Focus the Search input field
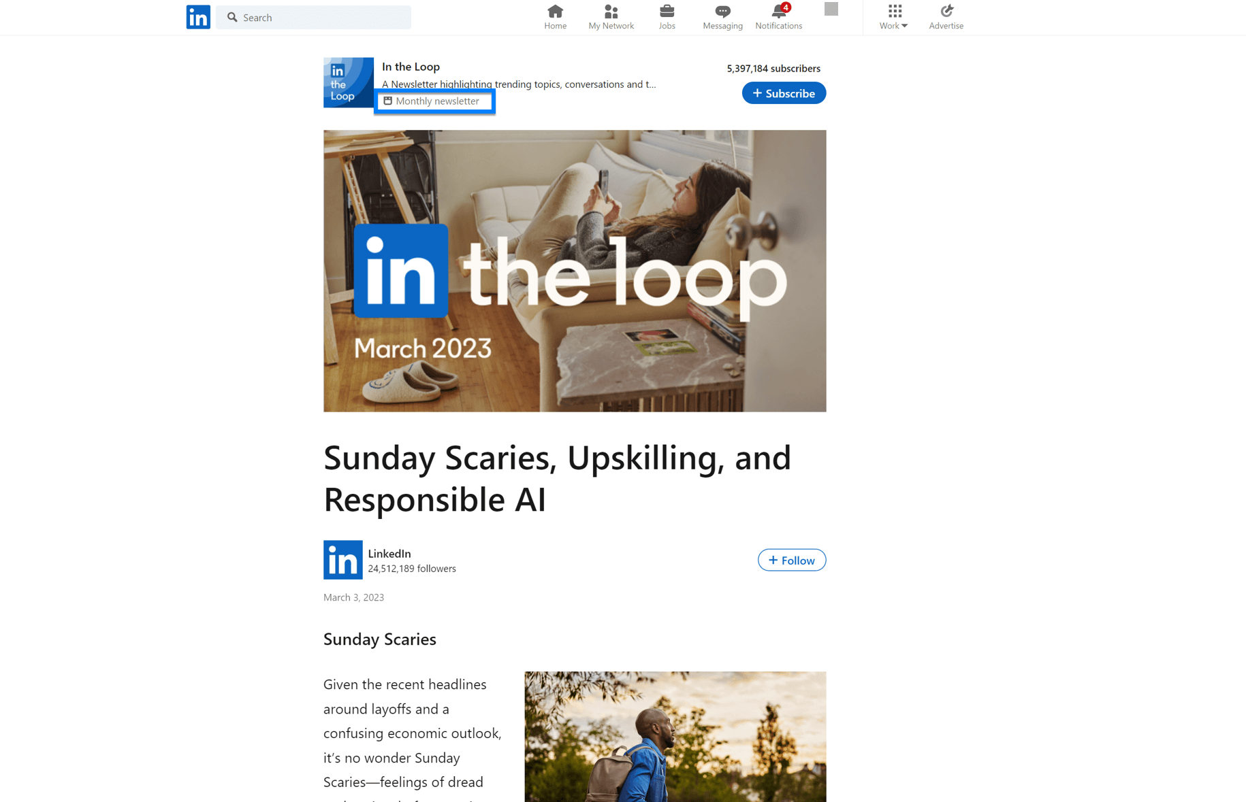The width and height of the screenshot is (1246, 802). click(313, 17)
